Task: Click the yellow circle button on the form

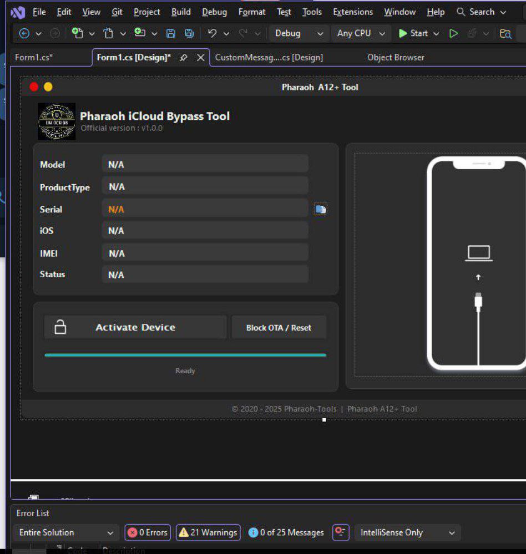Action: click(x=48, y=87)
